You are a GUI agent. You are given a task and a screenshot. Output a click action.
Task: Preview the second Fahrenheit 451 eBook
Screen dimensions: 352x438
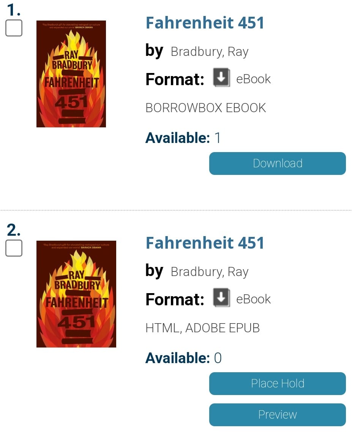(x=278, y=415)
